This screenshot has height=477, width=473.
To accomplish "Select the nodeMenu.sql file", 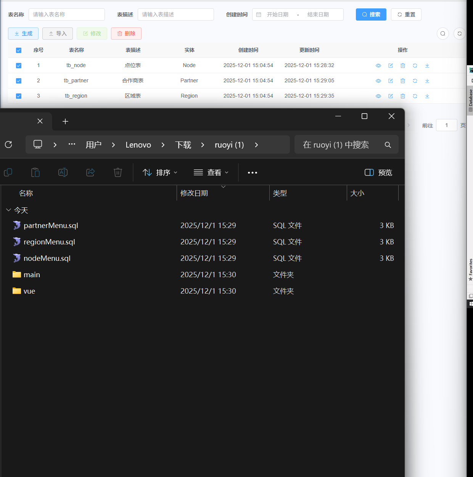I will (x=47, y=259).
